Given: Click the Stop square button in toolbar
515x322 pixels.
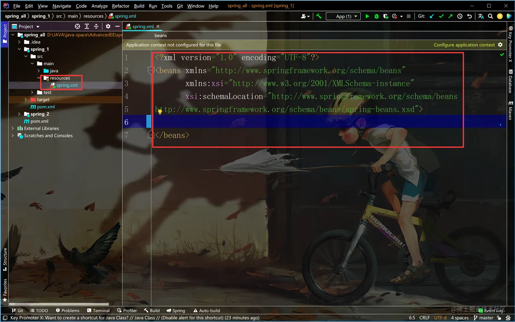Looking at the screenshot, I should pos(409,16).
